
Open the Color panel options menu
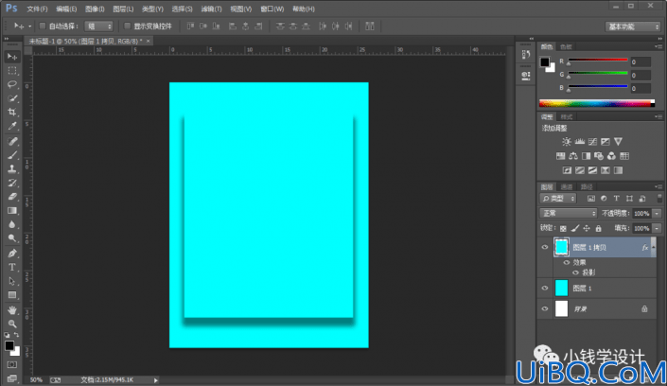click(x=658, y=46)
